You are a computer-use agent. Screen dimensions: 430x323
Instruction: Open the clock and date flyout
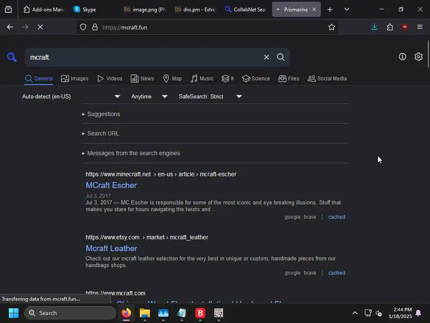[400, 313]
